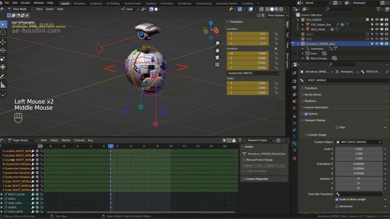Select the Rotate tool
Viewport: 390px width, 219px height.
click(3, 50)
